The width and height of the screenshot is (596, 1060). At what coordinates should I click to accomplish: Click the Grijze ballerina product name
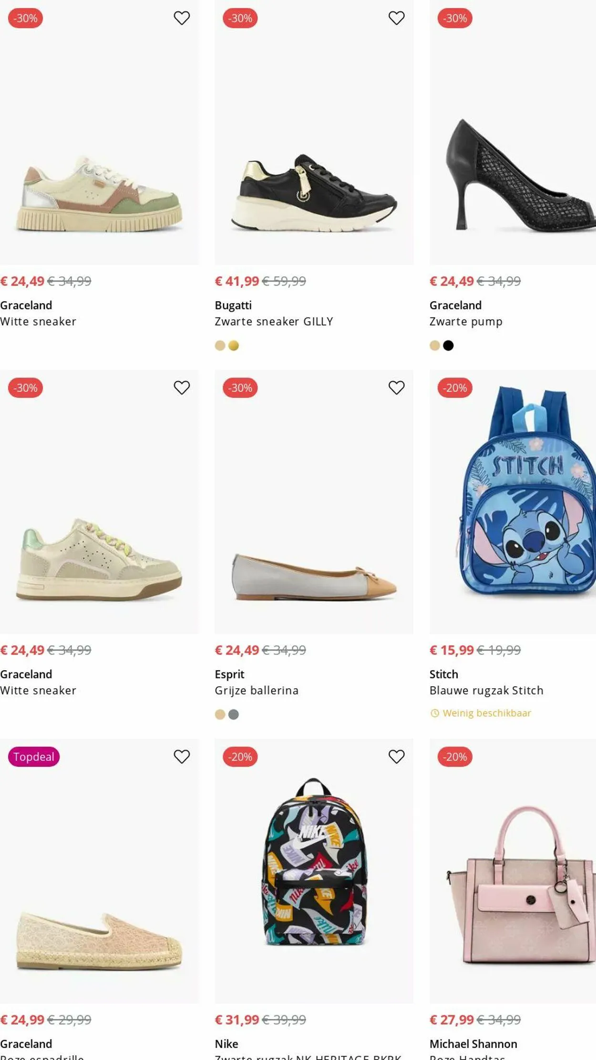[x=257, y=691]
